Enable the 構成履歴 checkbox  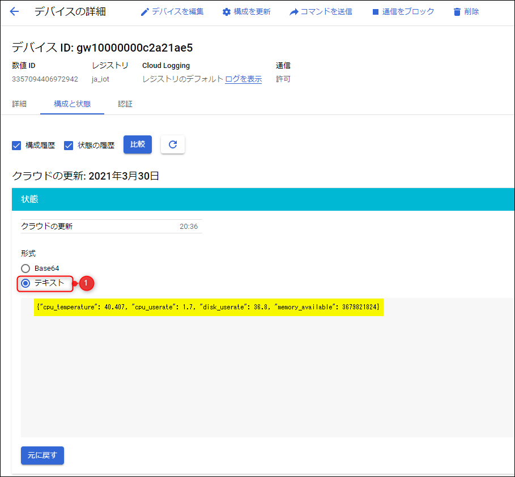(16, 145)
